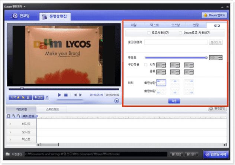Enable the 로고사용하기 checkbox
The height and width of the screenshot is (165, 235).
tap(149, 33)
